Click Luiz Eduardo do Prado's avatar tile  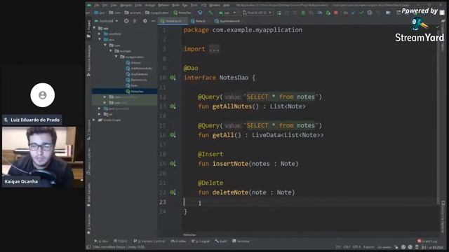pos(43,95)
